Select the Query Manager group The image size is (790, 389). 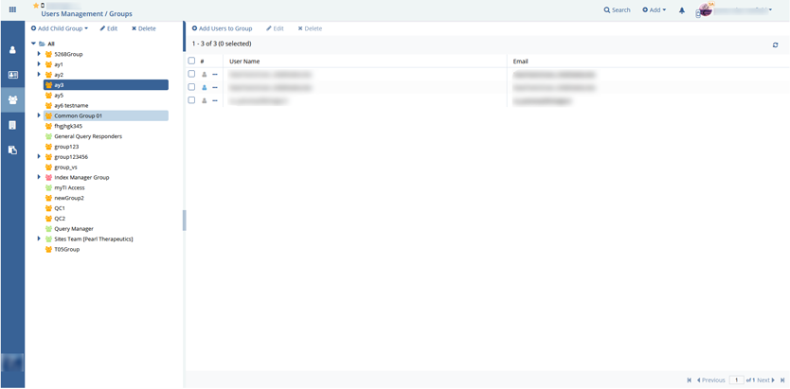[x=73, y=229]
